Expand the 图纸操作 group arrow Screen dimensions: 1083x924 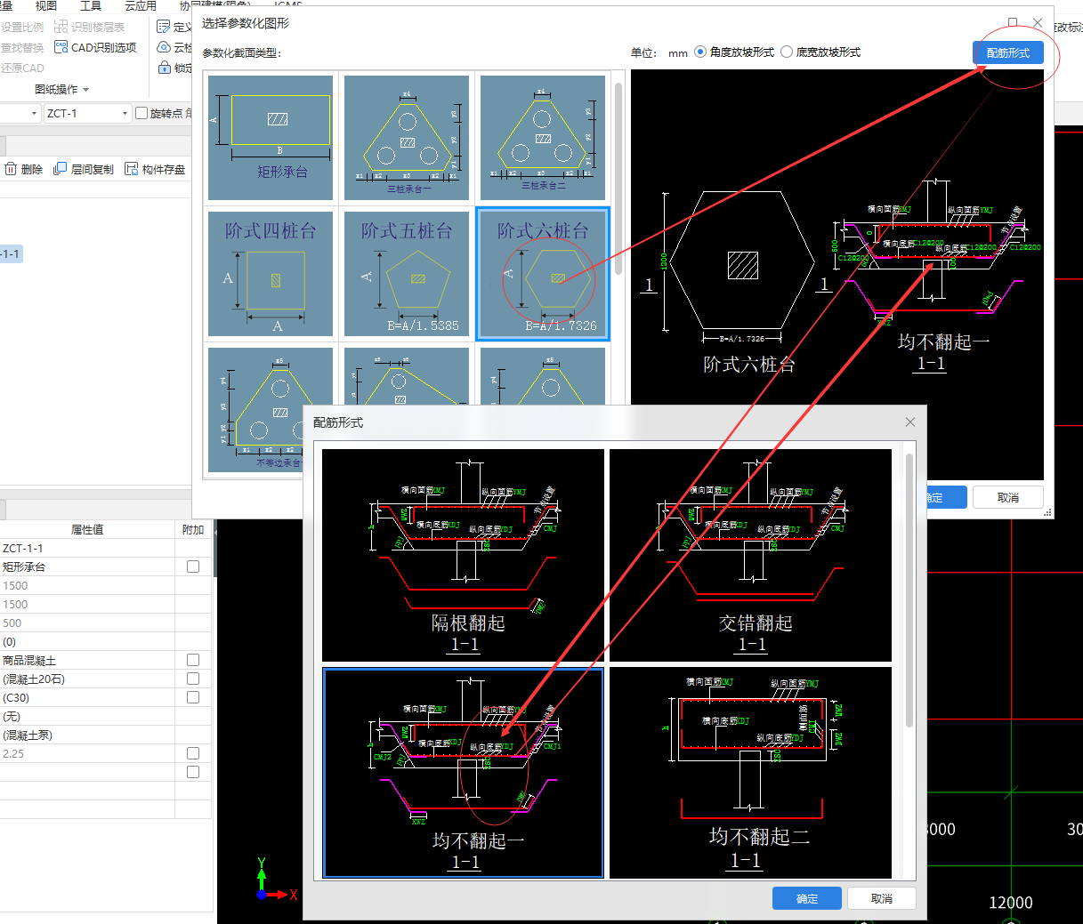(85, 90)
